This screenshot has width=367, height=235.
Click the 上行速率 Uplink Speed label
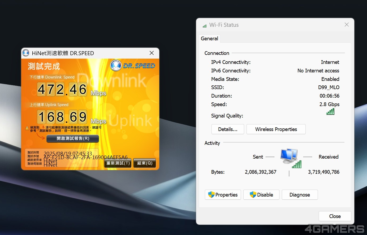click(x=49, y=105)
